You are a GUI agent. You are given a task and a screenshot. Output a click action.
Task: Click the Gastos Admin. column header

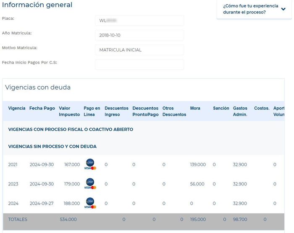(x=240, y=111)
